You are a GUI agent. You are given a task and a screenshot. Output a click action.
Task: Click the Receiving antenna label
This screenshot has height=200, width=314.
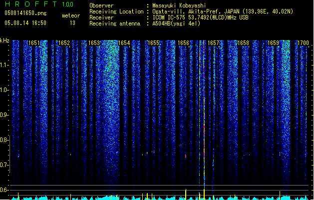(115, 23)
